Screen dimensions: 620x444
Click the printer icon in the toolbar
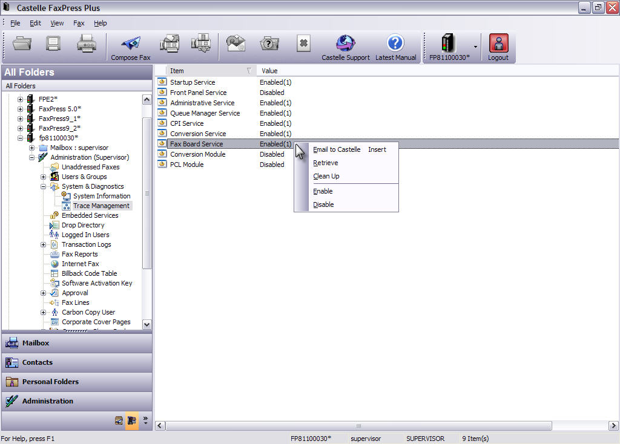pyautogui.click(x=86, y=44)
